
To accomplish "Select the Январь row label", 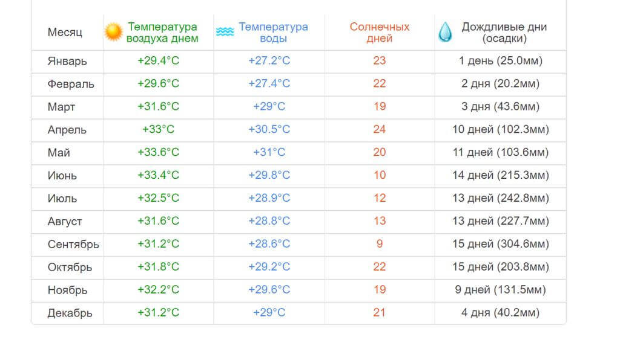I will click(x=67, y=61).
